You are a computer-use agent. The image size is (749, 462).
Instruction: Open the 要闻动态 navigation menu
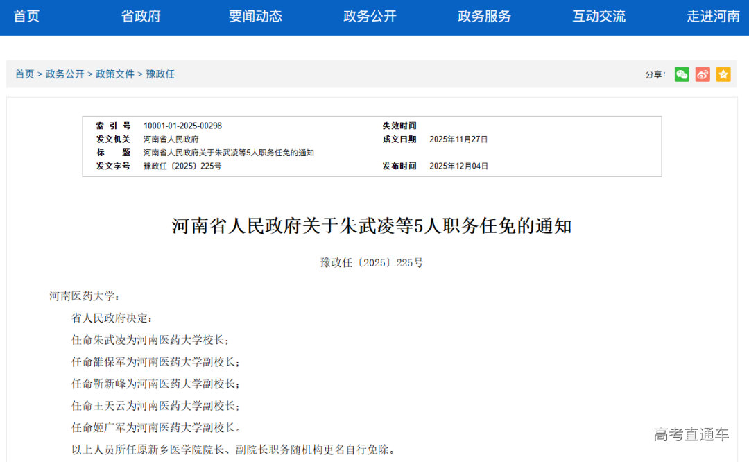tap(255, 17)
